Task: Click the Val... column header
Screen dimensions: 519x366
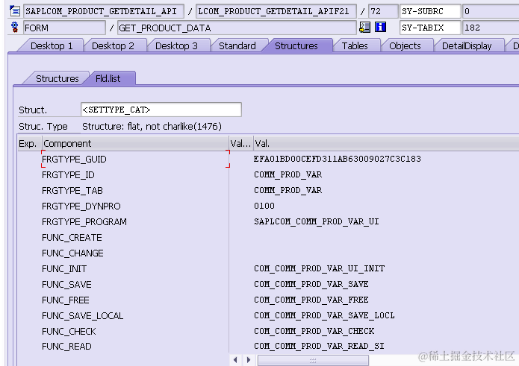Action: pyautogui.click(x=241, y=144)
